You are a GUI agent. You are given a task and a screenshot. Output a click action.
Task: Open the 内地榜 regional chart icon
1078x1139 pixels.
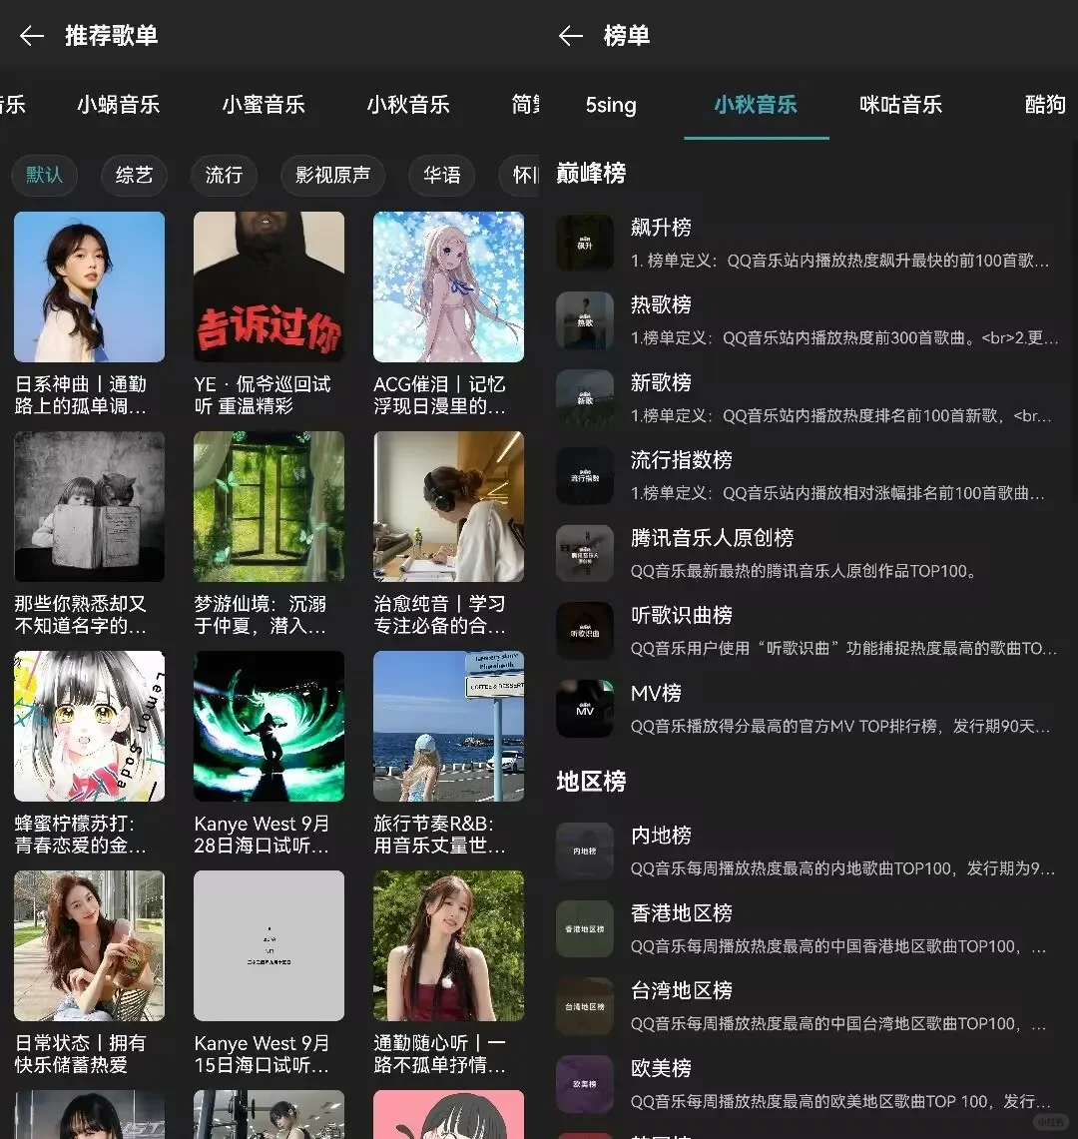tap(585, 851)
